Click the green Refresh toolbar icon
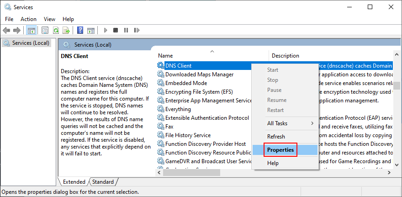The height and width of the screenshot is (197, 402). 56,30
